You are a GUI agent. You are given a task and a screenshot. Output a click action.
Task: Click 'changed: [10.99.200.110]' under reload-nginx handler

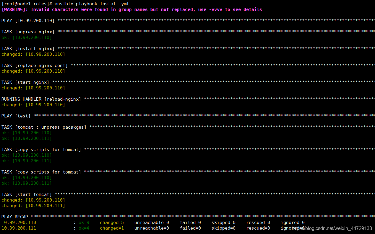pos(33,105)
